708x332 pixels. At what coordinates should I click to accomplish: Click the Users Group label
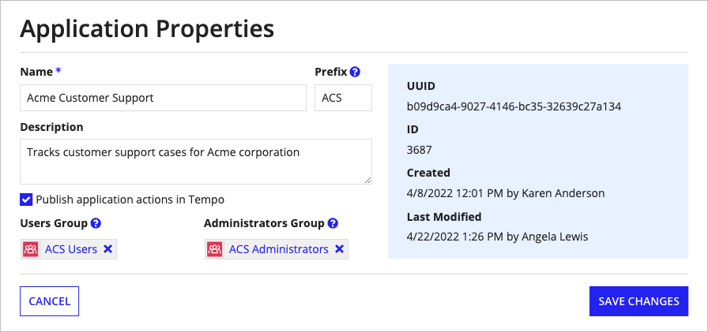coord(54,223)
